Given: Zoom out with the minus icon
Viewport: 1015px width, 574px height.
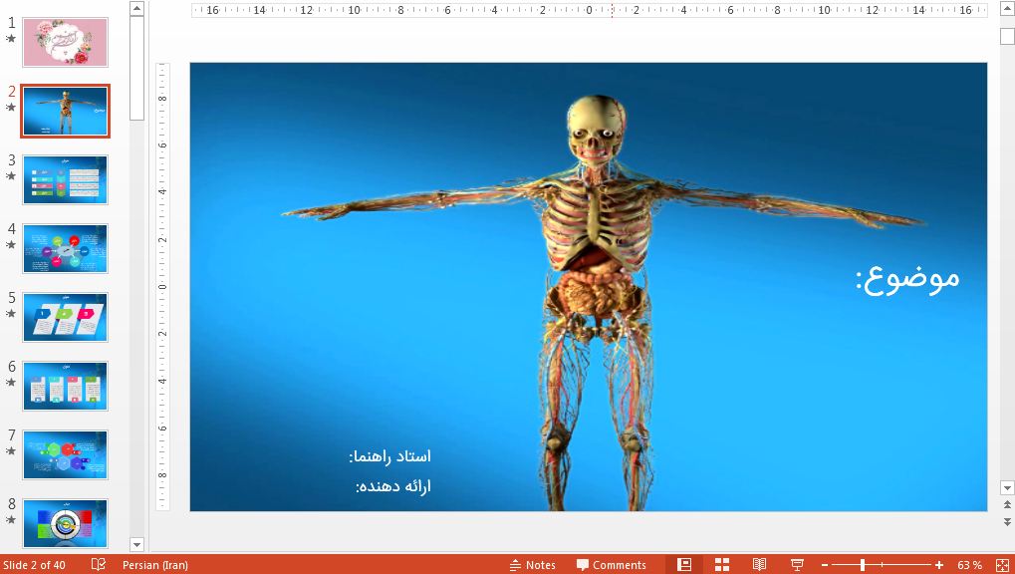Looking at the screenshot, I should click(825, 563).
